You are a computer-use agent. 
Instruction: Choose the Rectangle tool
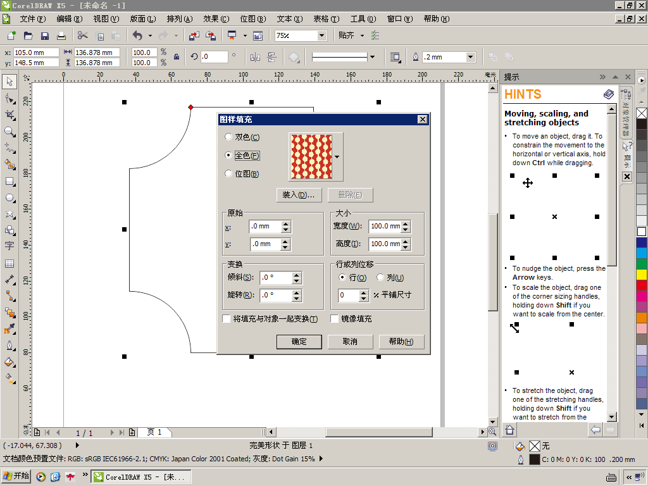tap(9, 181)
